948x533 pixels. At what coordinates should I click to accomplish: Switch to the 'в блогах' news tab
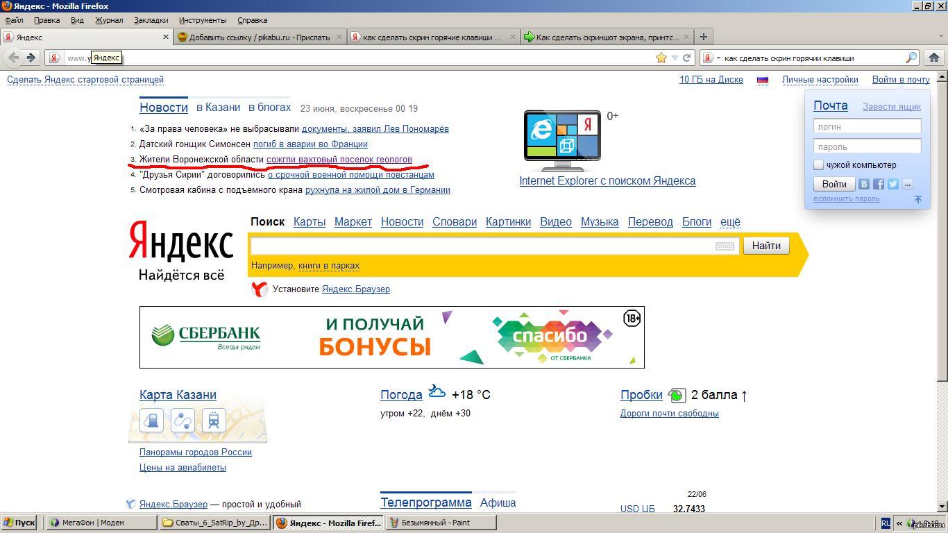click(x=270, y=107)
